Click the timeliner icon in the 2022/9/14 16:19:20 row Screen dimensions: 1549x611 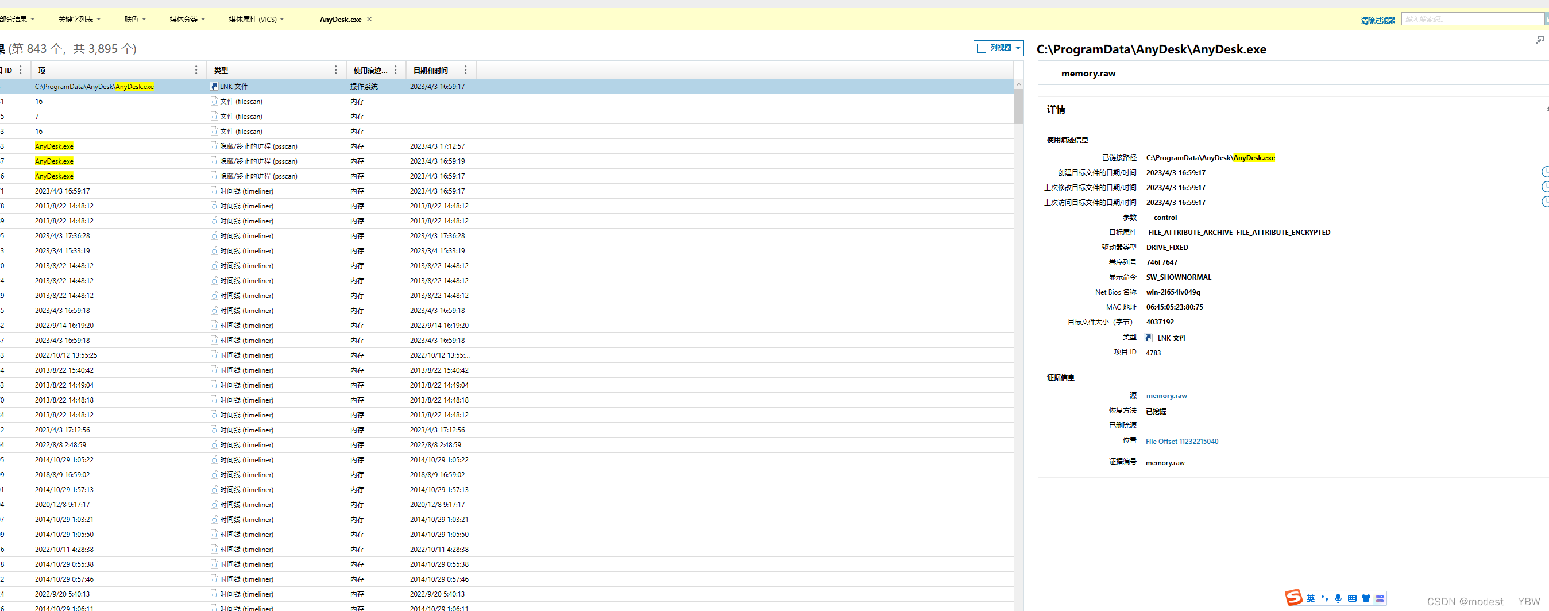(x=214, y=326)
